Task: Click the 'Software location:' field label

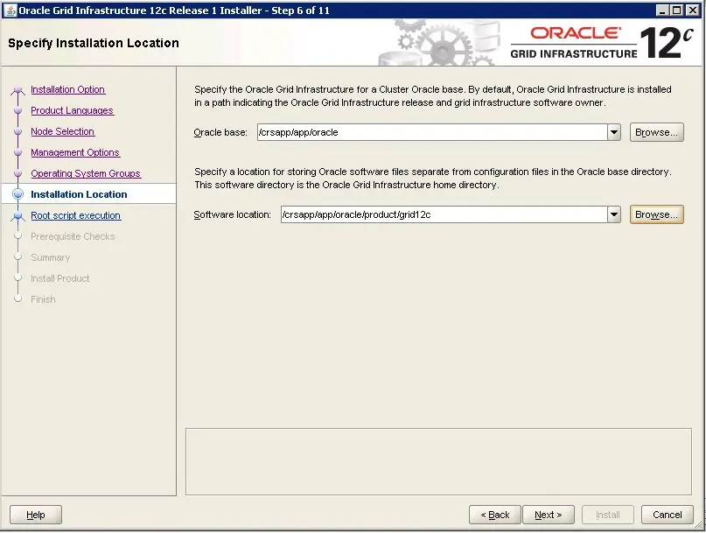Action: point(233,214)
